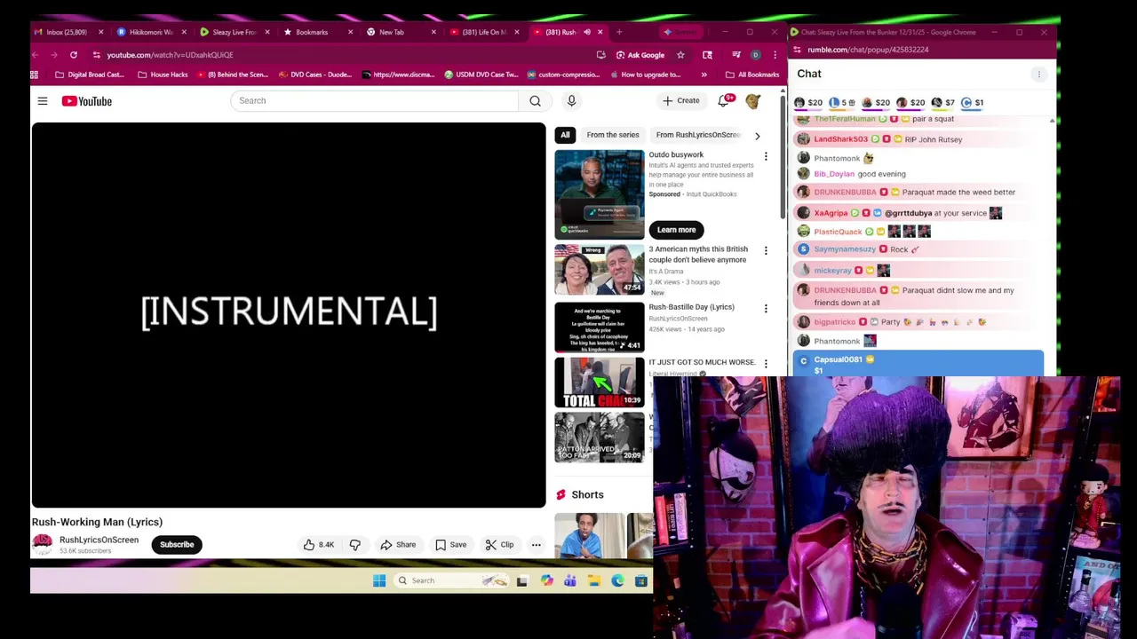
Task: Reload the YouTube page
Action: (x=74, y=55)
